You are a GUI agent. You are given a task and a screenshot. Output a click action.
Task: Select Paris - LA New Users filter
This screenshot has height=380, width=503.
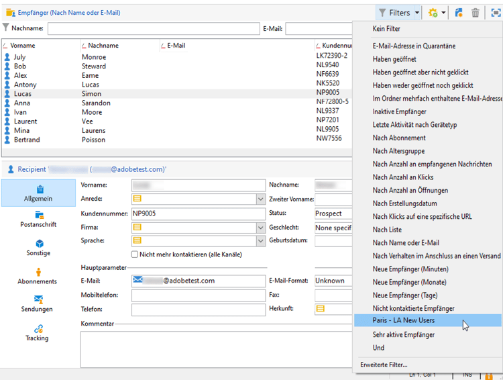(428, 320)
